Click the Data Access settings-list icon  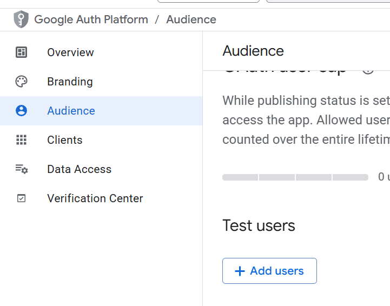click(x=21, y=169)
